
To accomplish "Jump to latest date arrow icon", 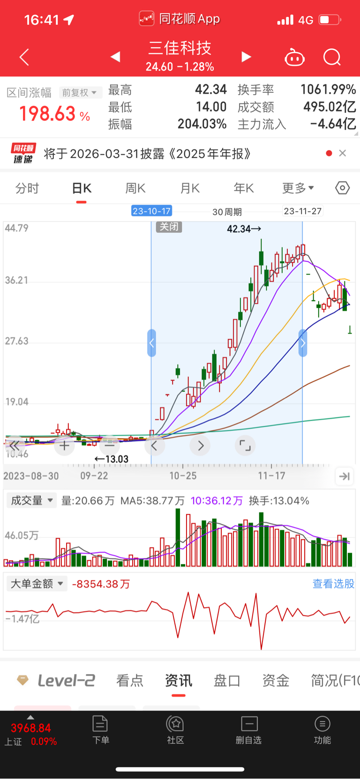I will [x=345, y=476].
